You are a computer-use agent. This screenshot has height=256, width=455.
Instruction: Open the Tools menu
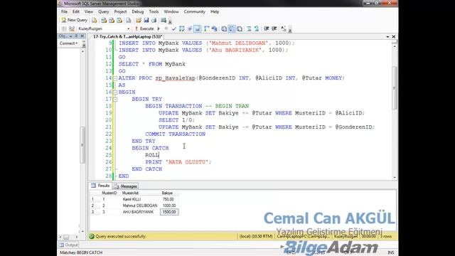point(154,11)
